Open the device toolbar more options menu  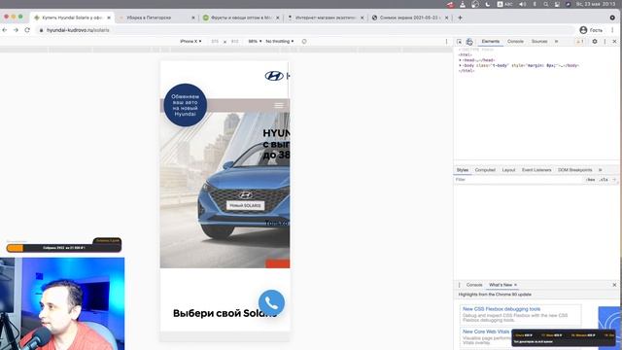click(446, 41)
